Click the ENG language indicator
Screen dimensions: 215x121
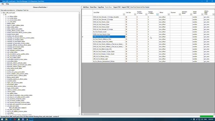(205, 119)
